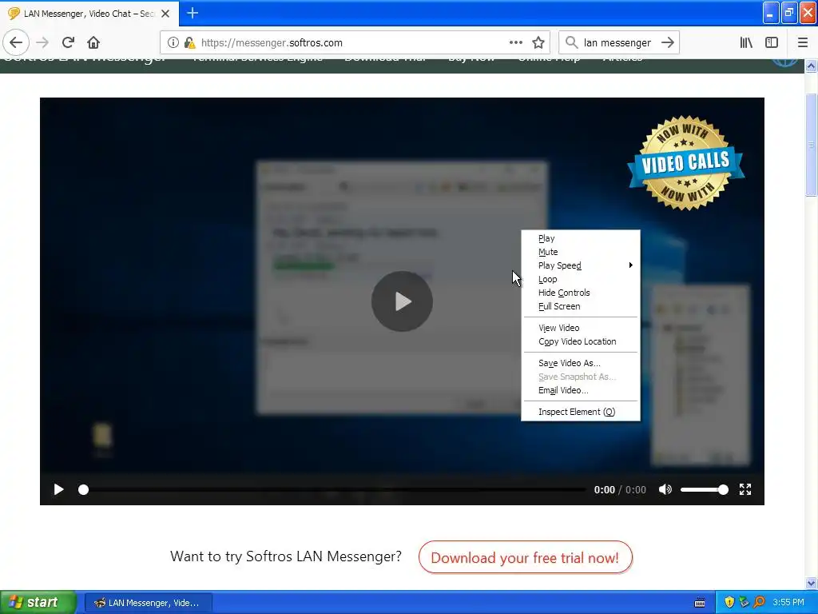Screen dimensions: 818x614
Task: Open the Windows start menu
Action: point(38,603)
